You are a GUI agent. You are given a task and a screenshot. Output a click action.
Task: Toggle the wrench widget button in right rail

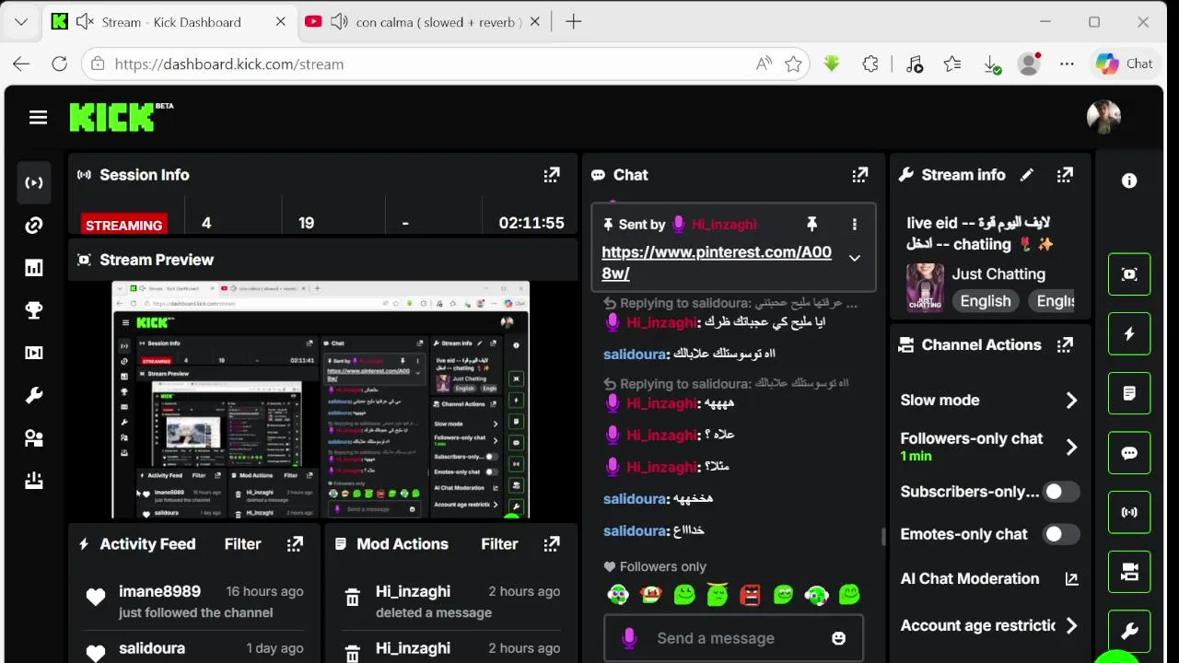pos(1129,632)
